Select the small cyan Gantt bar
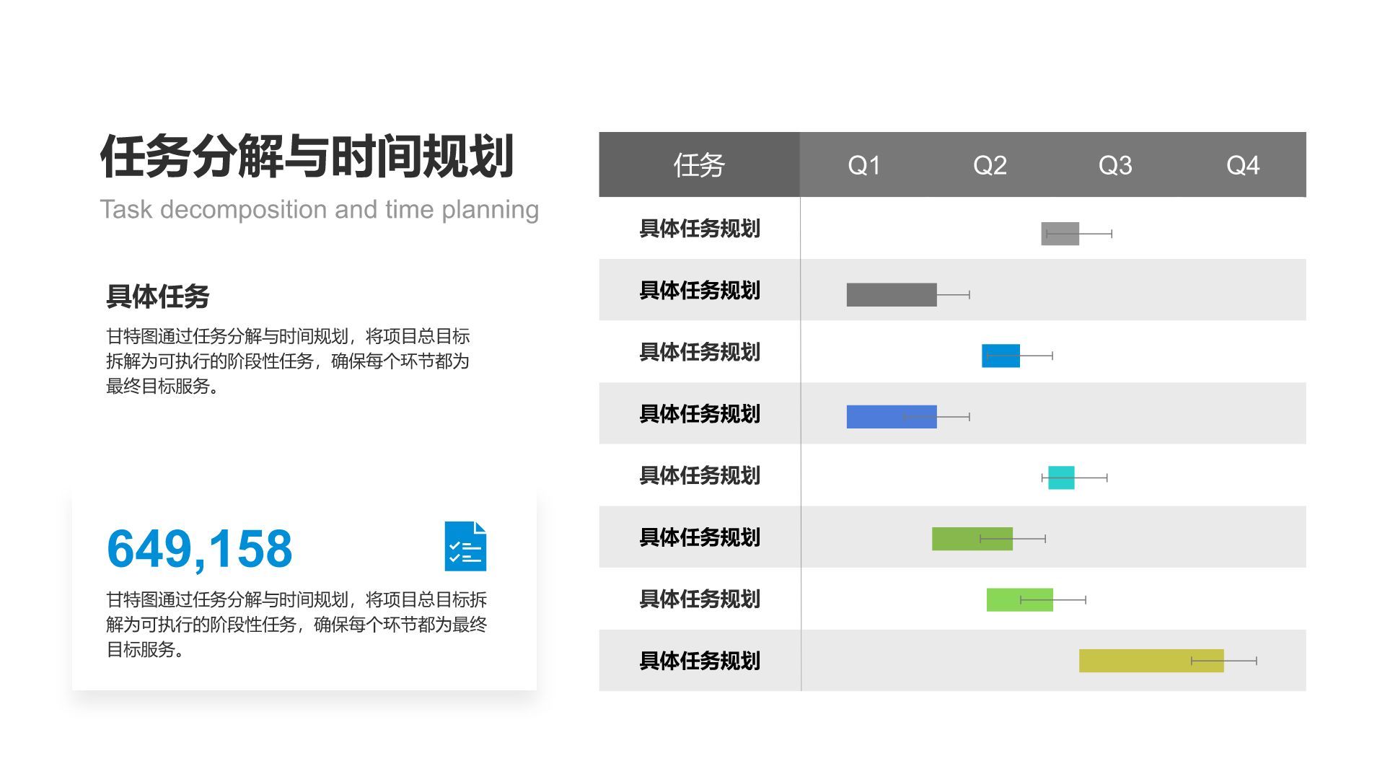Image resolution: width=1385 pixels, height=779 pixels. 1060,476
